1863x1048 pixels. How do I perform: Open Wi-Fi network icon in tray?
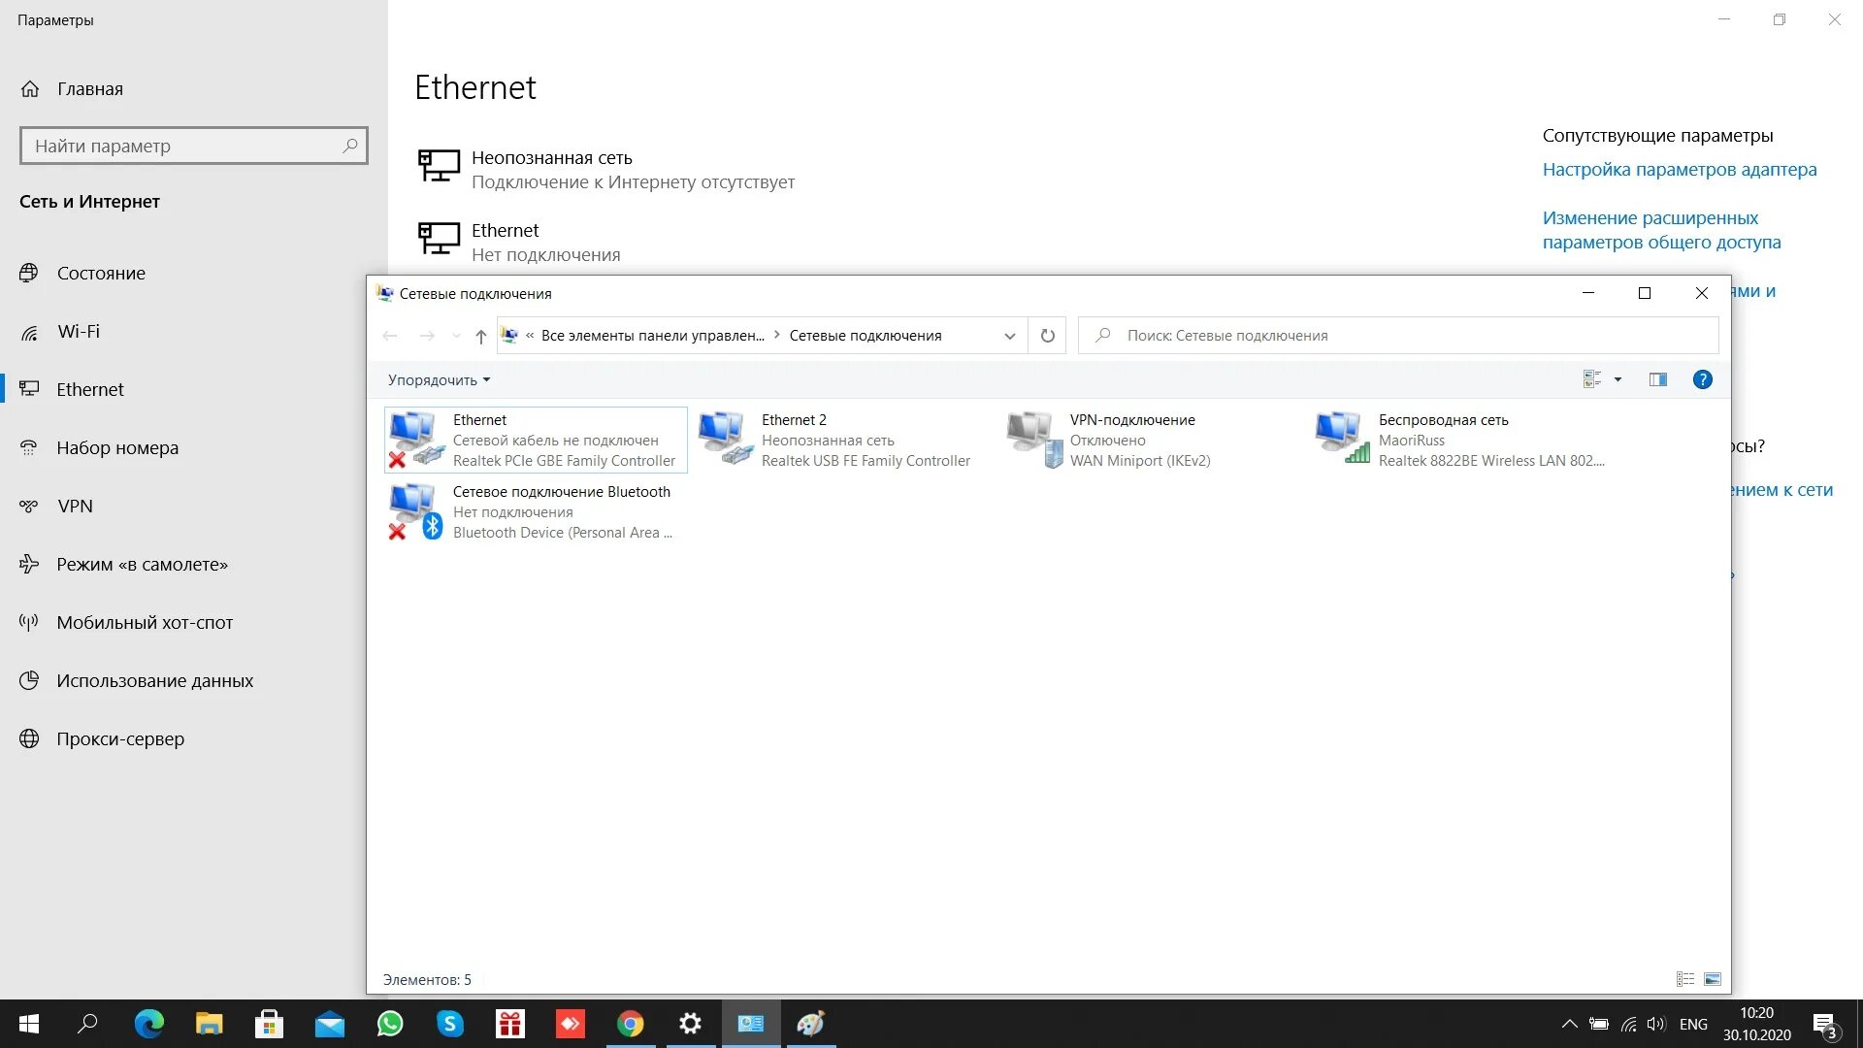click(1628, 1024)
